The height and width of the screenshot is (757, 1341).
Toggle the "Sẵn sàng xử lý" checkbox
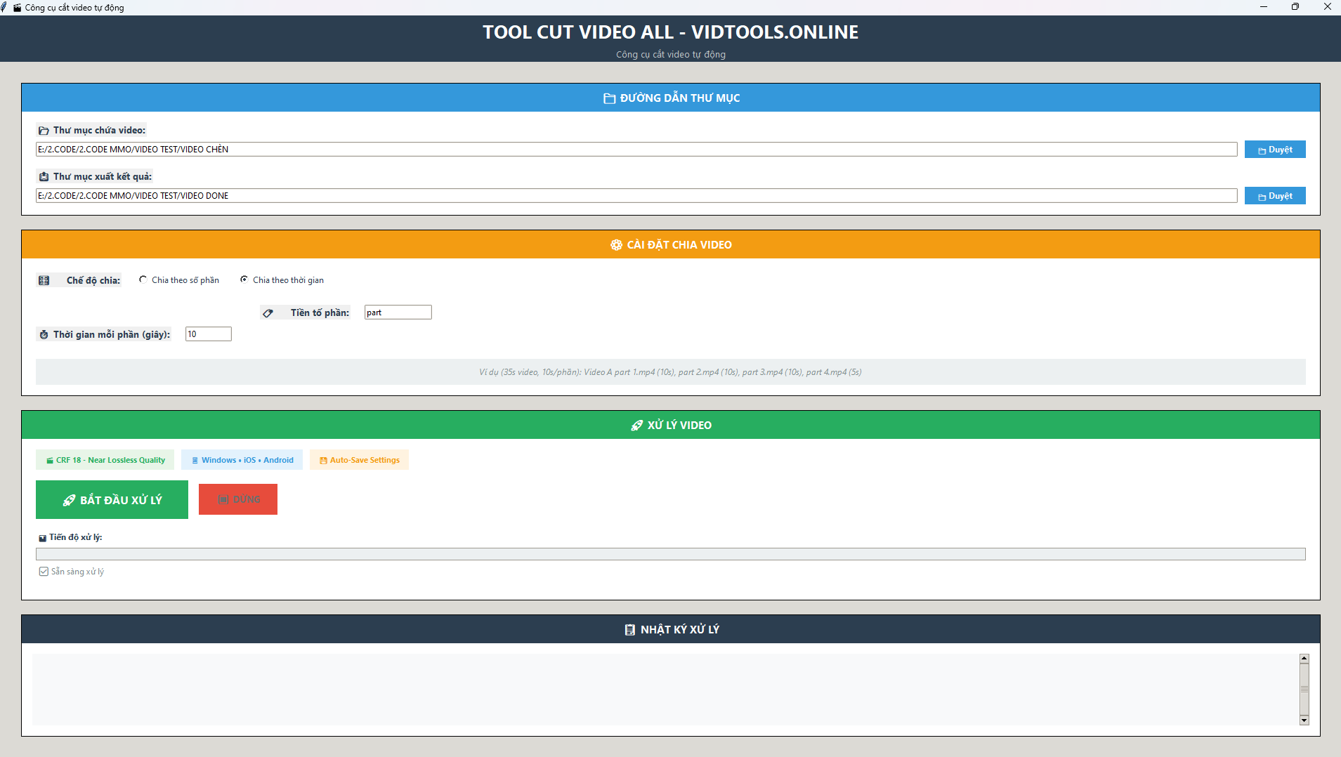click(42, 571)
